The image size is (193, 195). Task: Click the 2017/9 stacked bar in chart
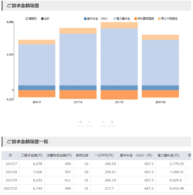tap(119, 61)
